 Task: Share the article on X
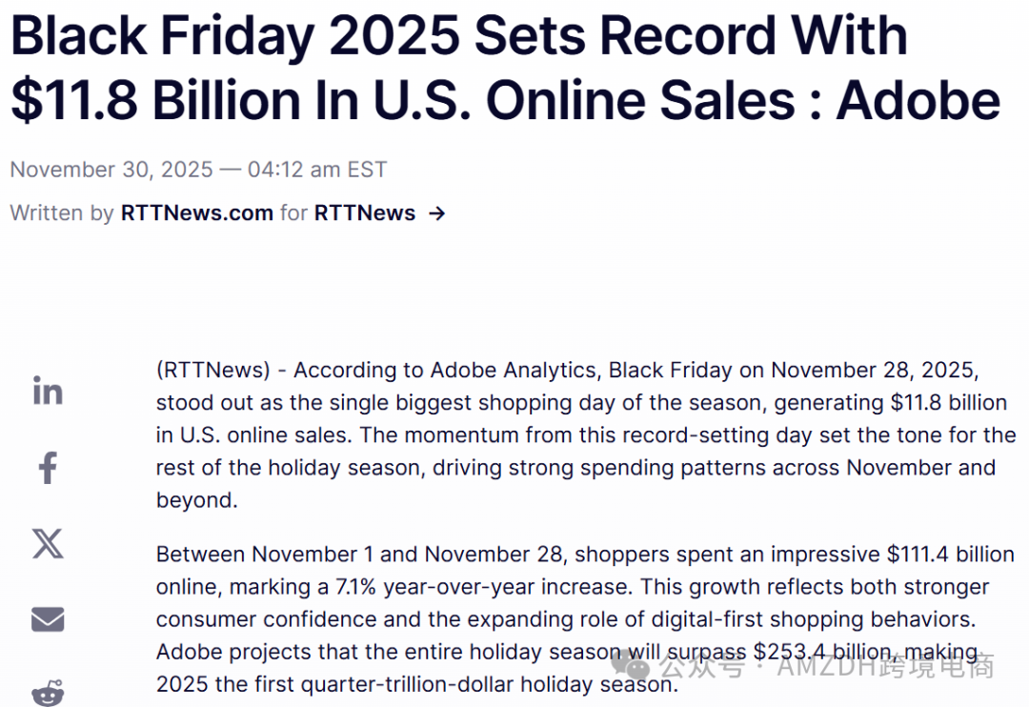pos(48,543)
